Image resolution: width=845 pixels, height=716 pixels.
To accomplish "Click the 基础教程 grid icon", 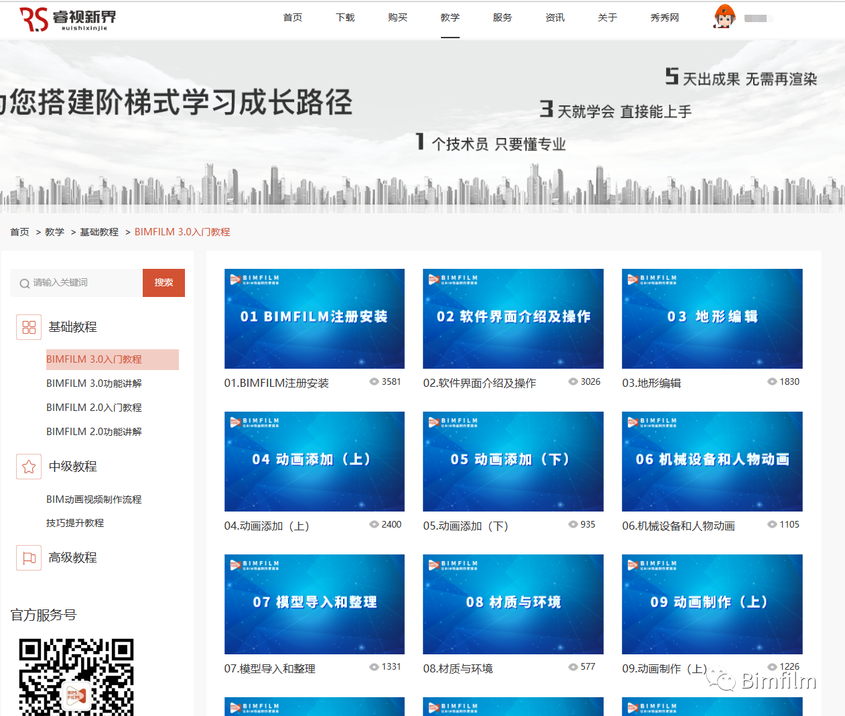I will [29, 327].
